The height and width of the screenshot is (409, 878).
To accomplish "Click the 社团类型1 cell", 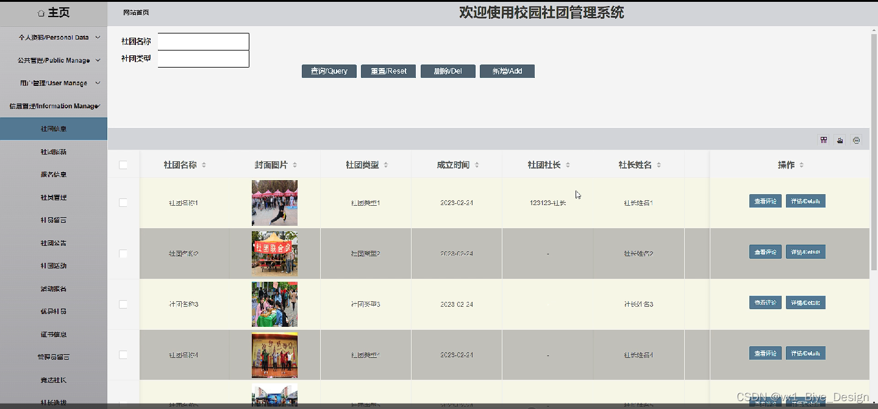I will tap(366, 203).
